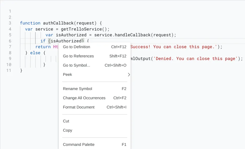Click line number 5 in the gutter
The height and width of the screenshot is (149, 245).
(10, 35)
